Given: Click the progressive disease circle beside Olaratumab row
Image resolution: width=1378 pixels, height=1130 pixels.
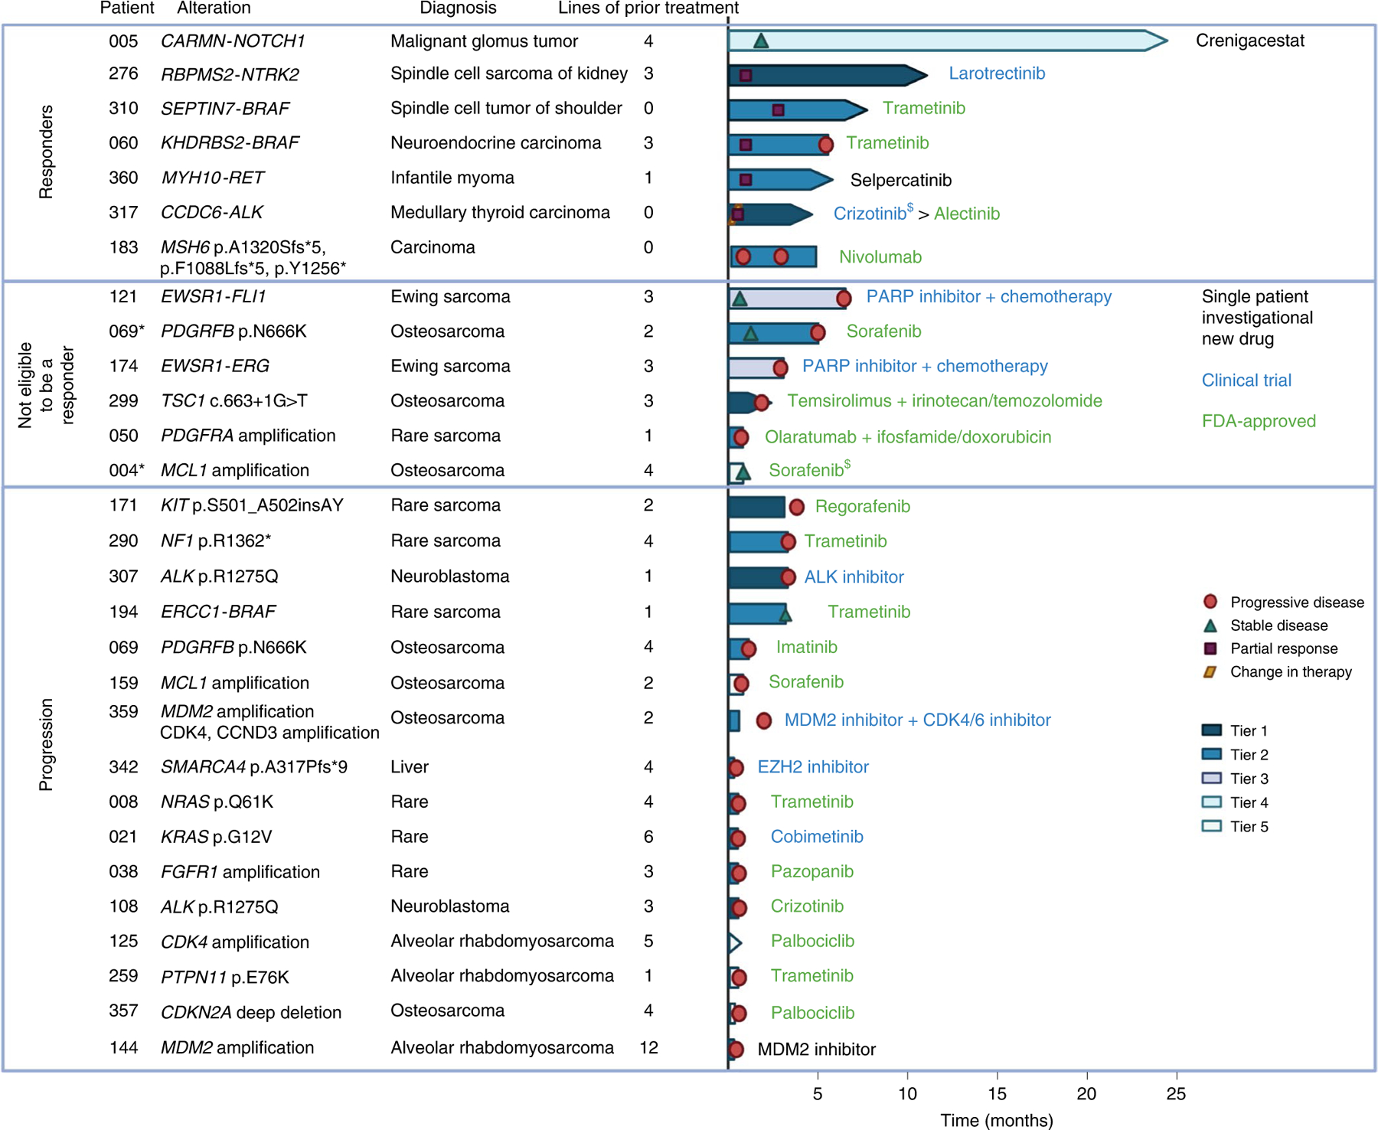Looking at the screenshot, I should click(740, 437).
